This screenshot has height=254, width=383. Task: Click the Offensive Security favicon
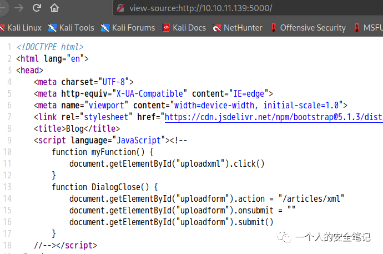[x=274, y=28]
